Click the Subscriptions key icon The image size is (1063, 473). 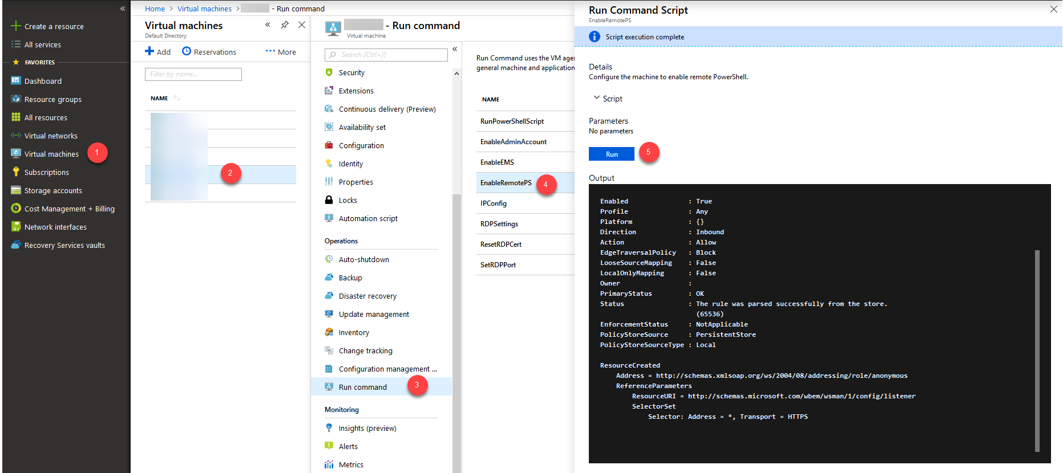pyautogui.click(x=16, y=172)
